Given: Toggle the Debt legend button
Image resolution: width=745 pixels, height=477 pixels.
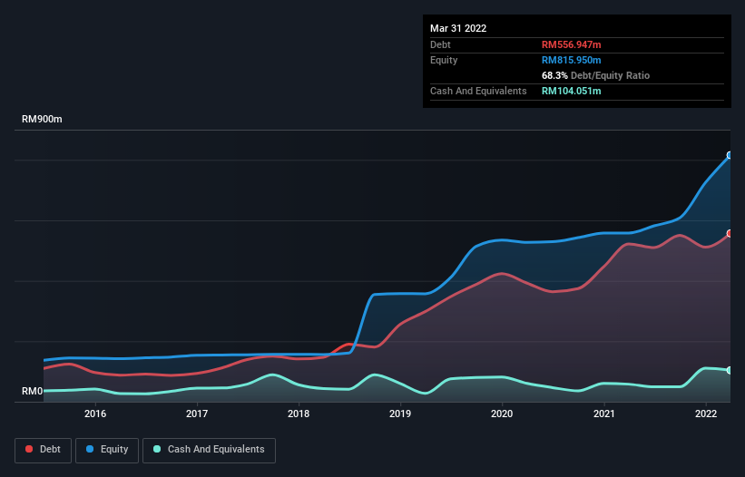Looking at the screenshot, I should pos(44,450).
